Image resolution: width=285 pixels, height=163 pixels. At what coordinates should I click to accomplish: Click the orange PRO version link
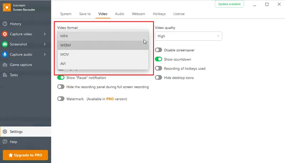[110, 99]
